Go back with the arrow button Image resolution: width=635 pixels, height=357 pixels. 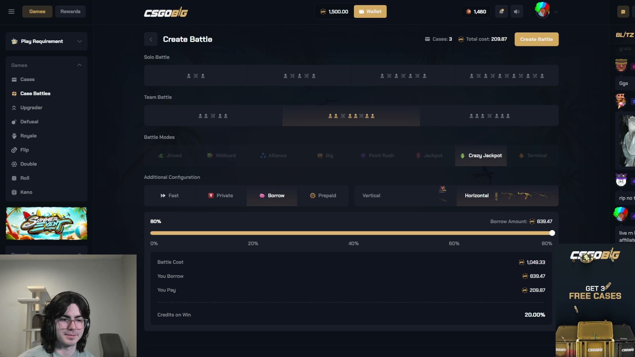151,39
